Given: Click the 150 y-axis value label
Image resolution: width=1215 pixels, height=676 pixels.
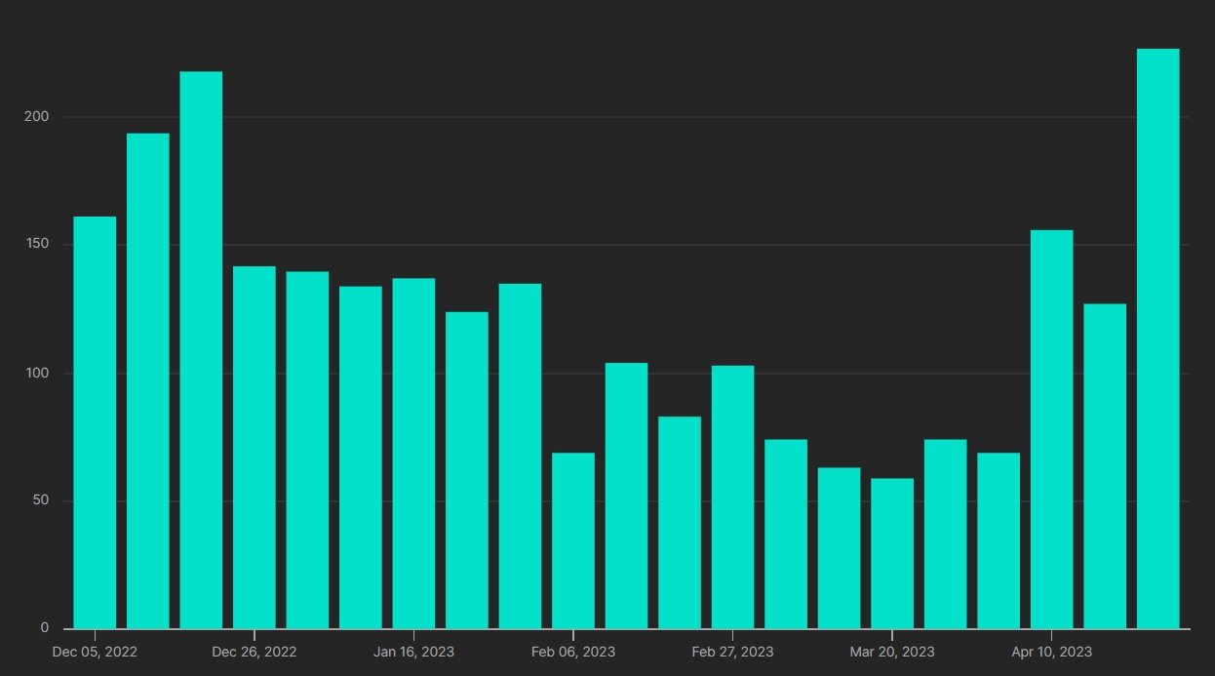Looking at the screenshot, I should pyautogui.click(x=36, y=245).
